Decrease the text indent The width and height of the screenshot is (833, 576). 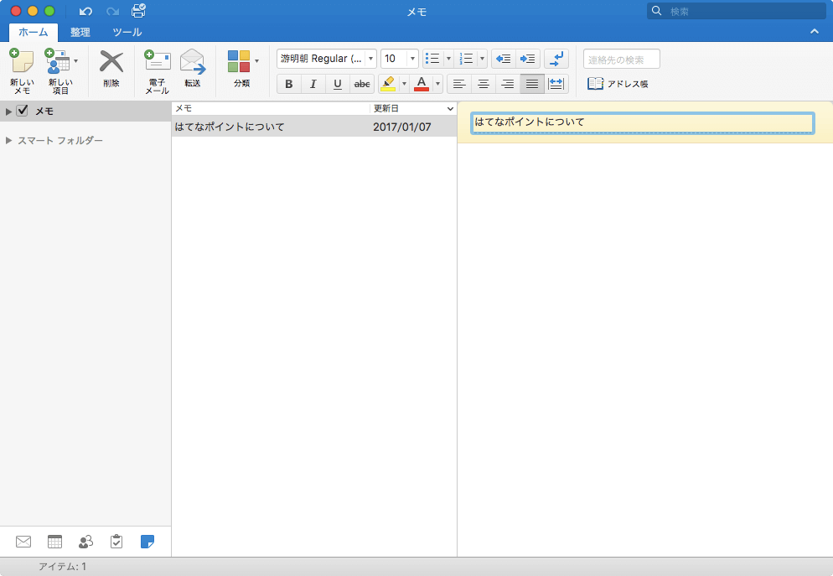tap(503, 59)
